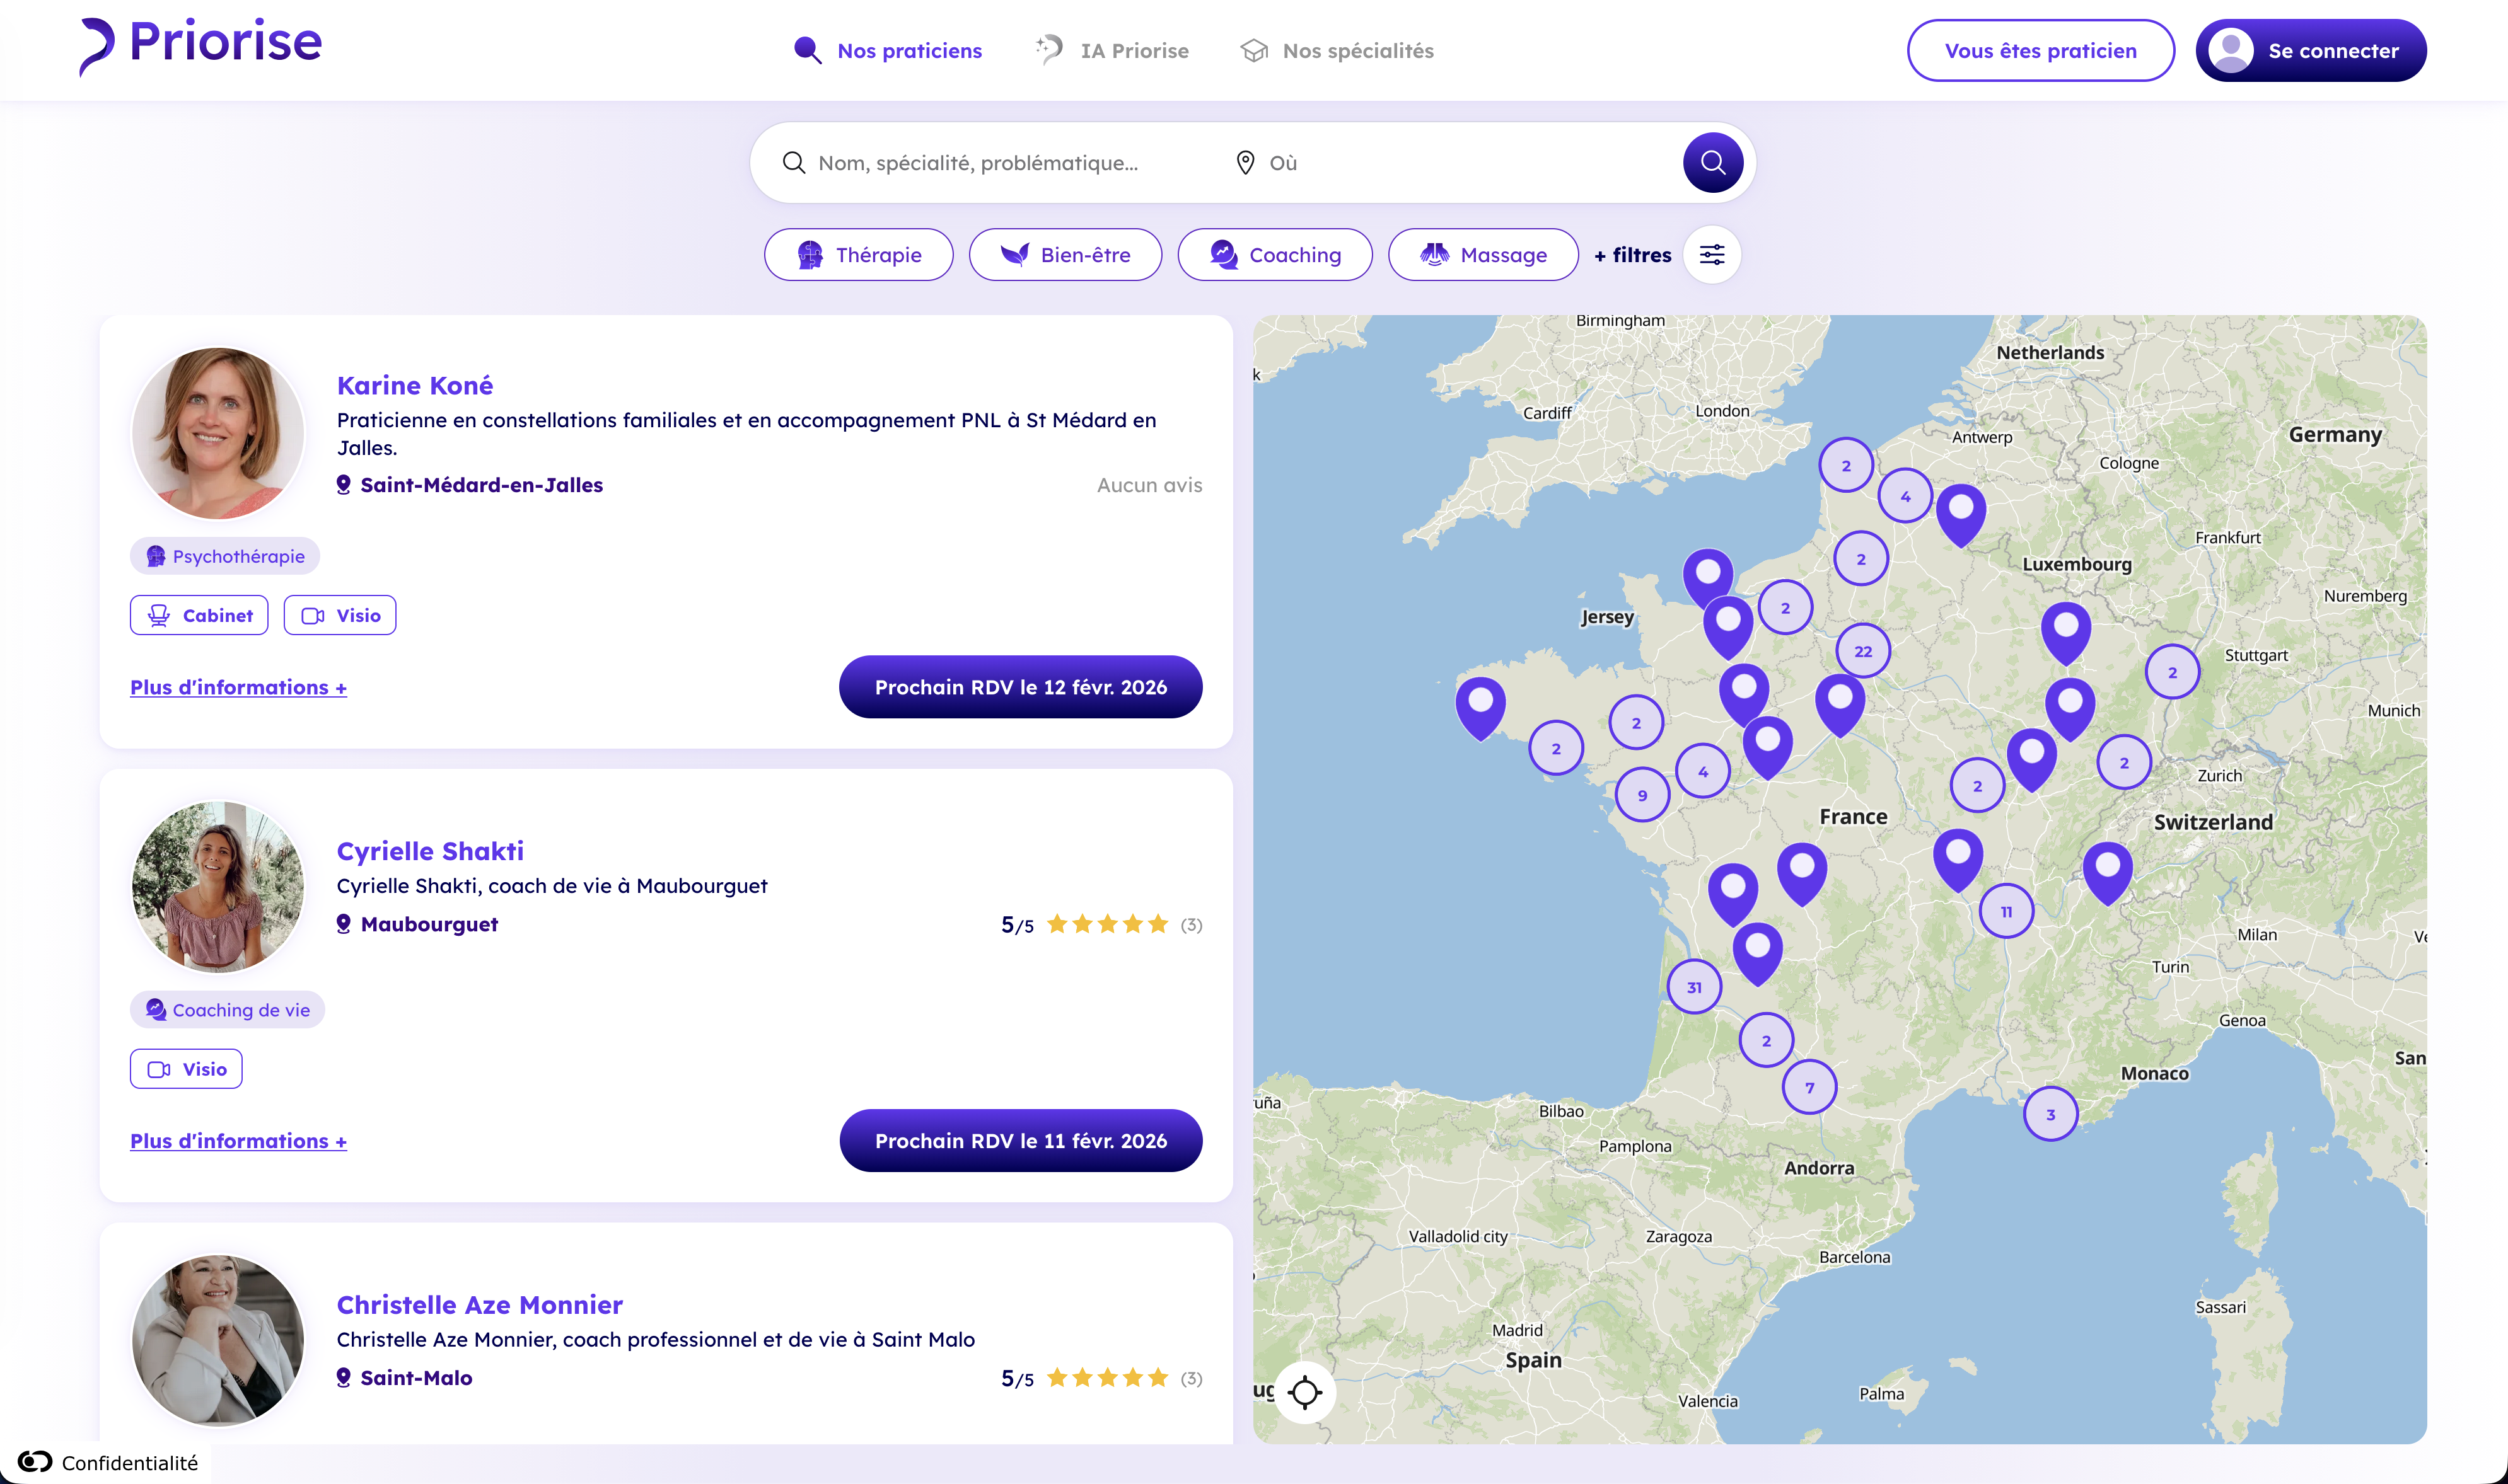Click Prochain RDV le 12 févr. 2026
This screenshot has width=2508, height=1484.
[1019, 687]
